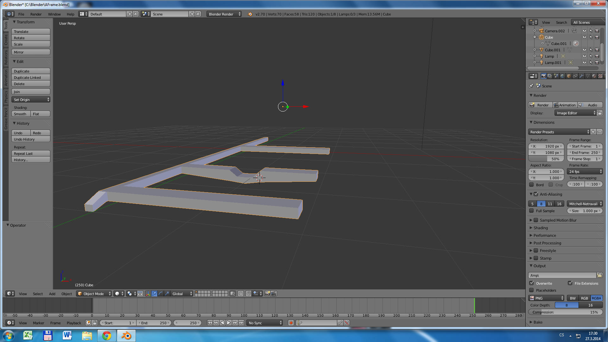
Task: Click the Undo History button
Action: click(x=31, y=139)
